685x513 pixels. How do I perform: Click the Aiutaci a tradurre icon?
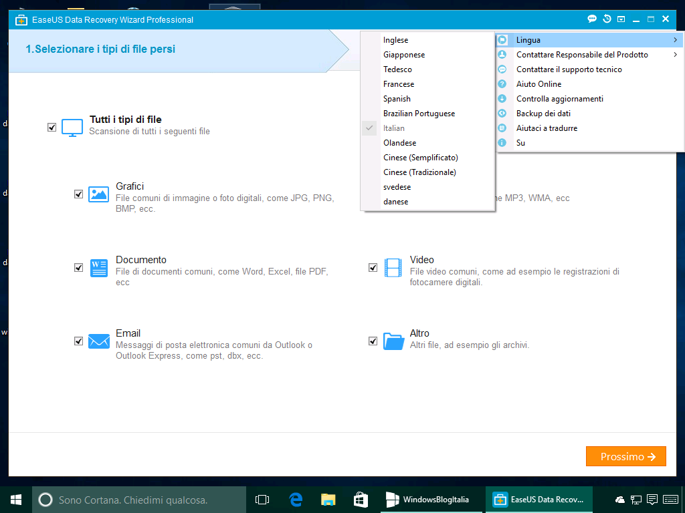502,128
